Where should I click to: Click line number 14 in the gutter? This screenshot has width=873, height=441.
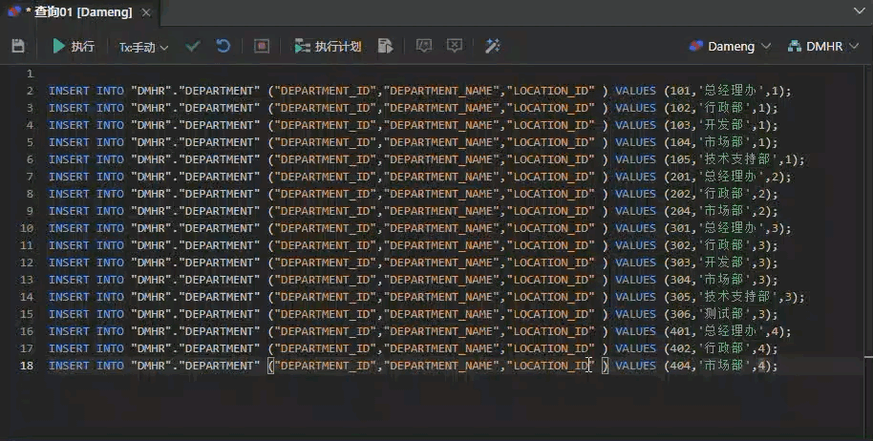pos(27,297)
